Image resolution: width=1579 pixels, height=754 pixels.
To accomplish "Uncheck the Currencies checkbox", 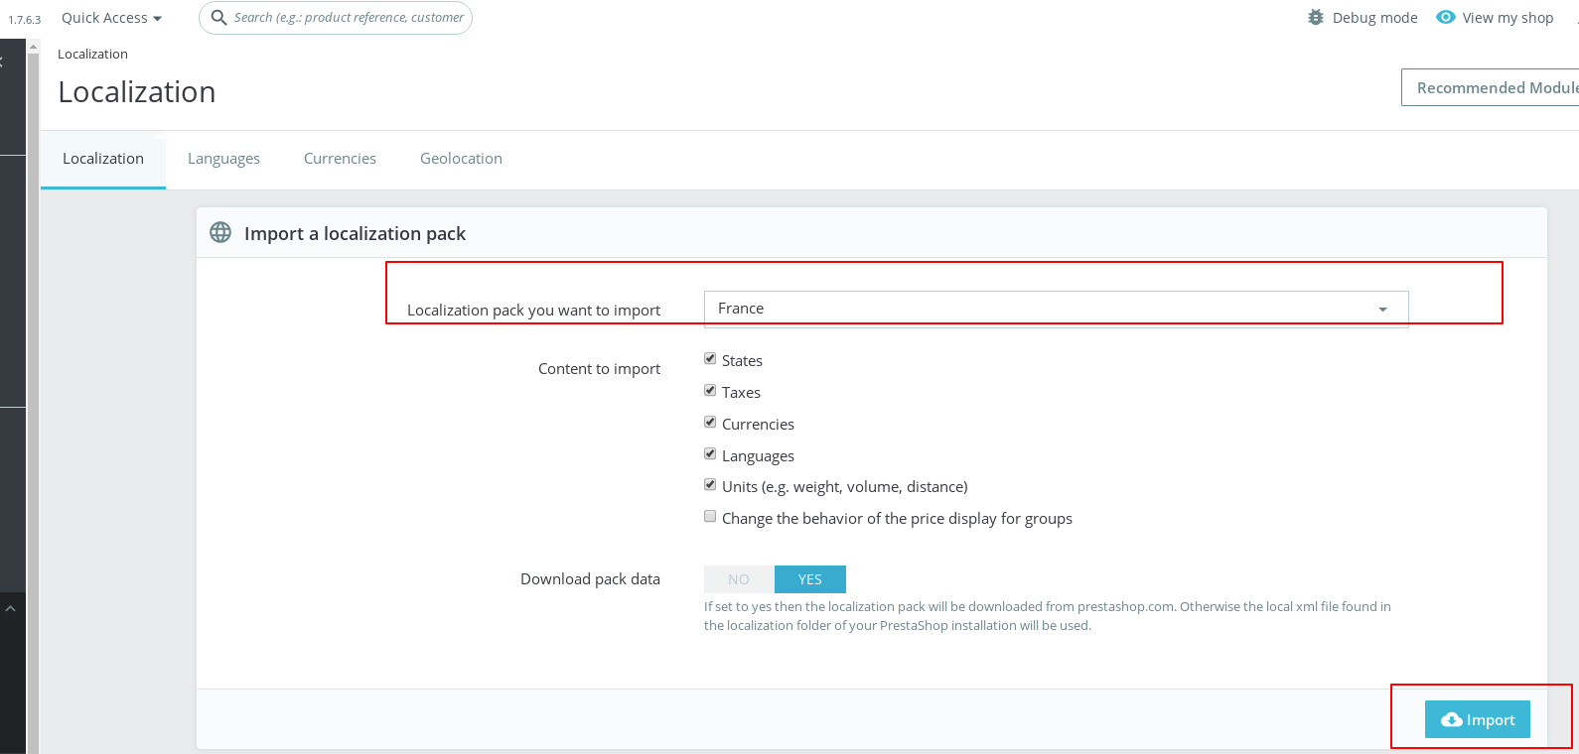I will point(710,423).
